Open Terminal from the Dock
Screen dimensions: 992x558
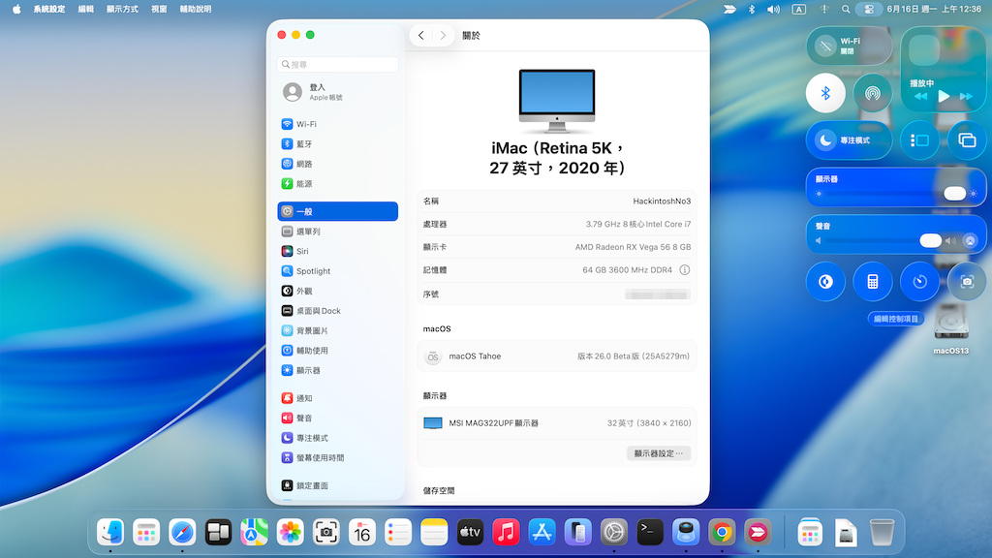point(650,532)
